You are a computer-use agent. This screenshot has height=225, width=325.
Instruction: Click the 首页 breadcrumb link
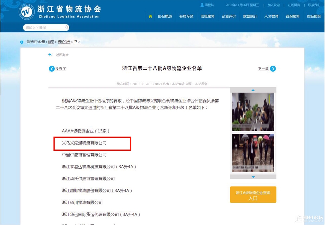coord(51,42)
